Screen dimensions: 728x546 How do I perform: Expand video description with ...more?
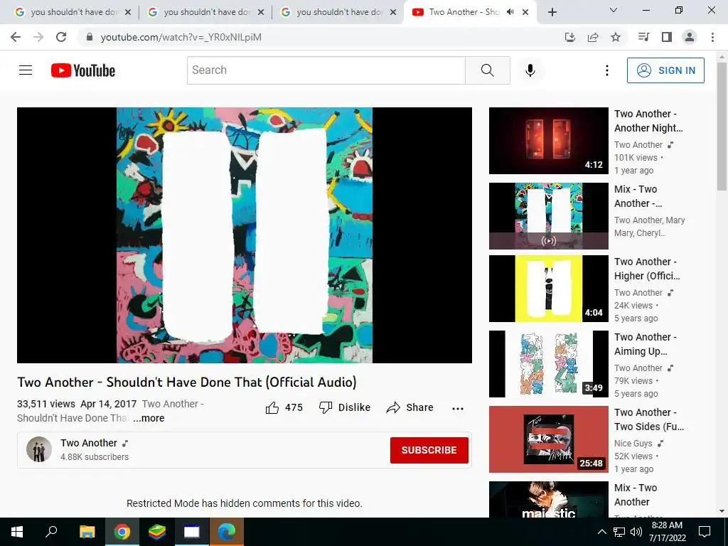(x=149, y=418)
